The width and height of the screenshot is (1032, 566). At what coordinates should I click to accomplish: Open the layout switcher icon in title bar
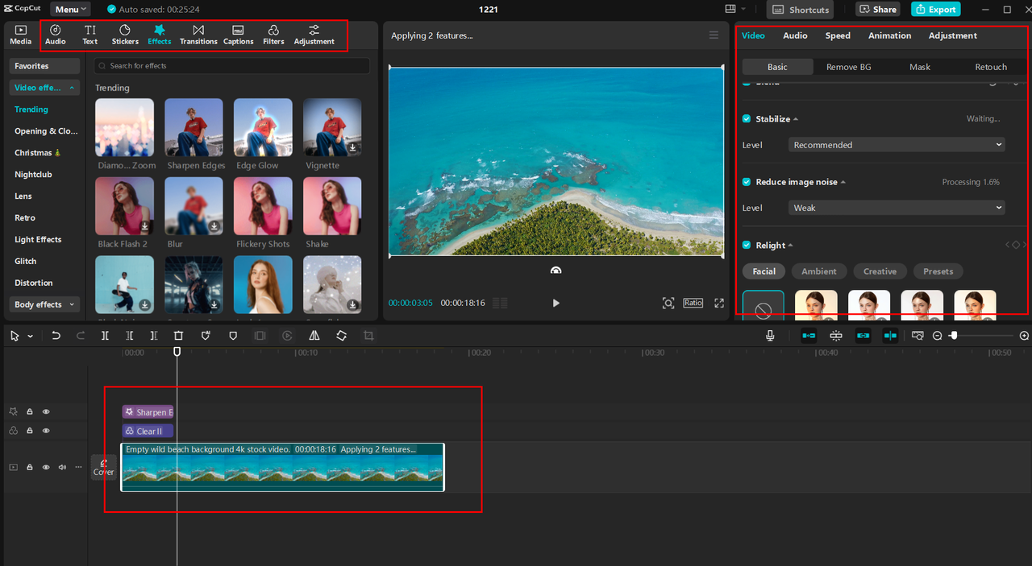click(730, 9)
